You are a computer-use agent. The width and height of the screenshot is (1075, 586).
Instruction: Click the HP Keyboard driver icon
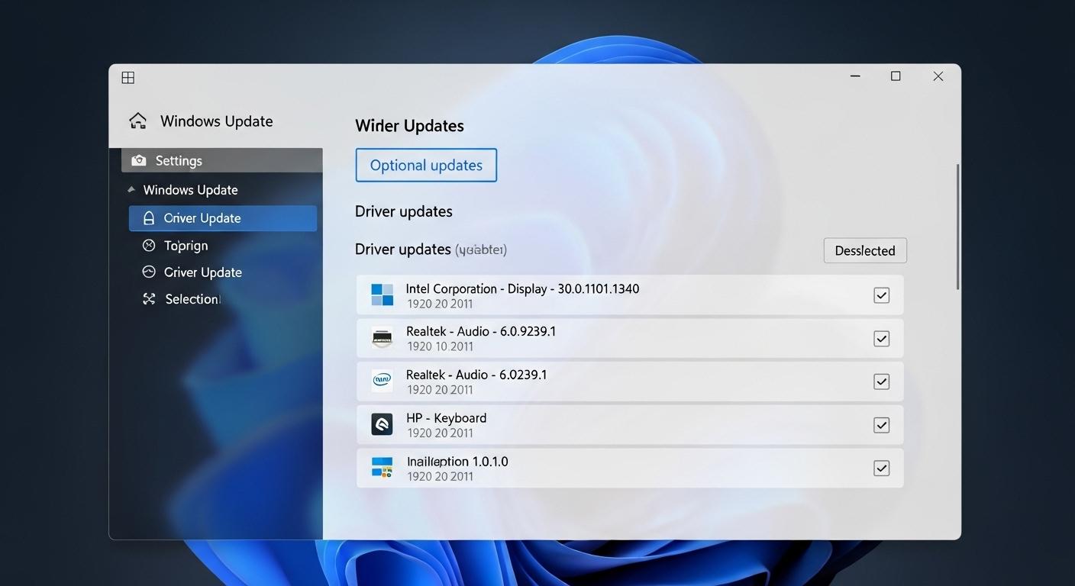coord(382,424)
